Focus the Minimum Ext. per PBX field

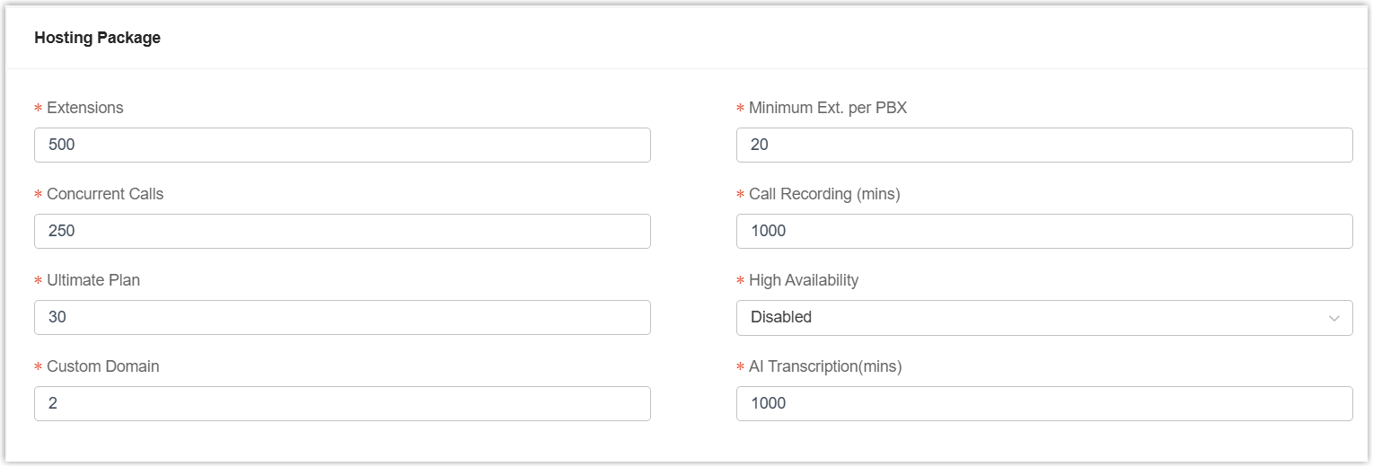click(1044, 145)
